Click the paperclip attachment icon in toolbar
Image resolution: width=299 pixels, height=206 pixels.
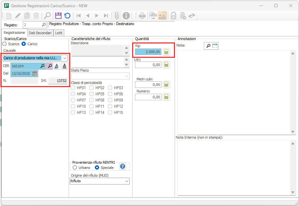point(117,15)
